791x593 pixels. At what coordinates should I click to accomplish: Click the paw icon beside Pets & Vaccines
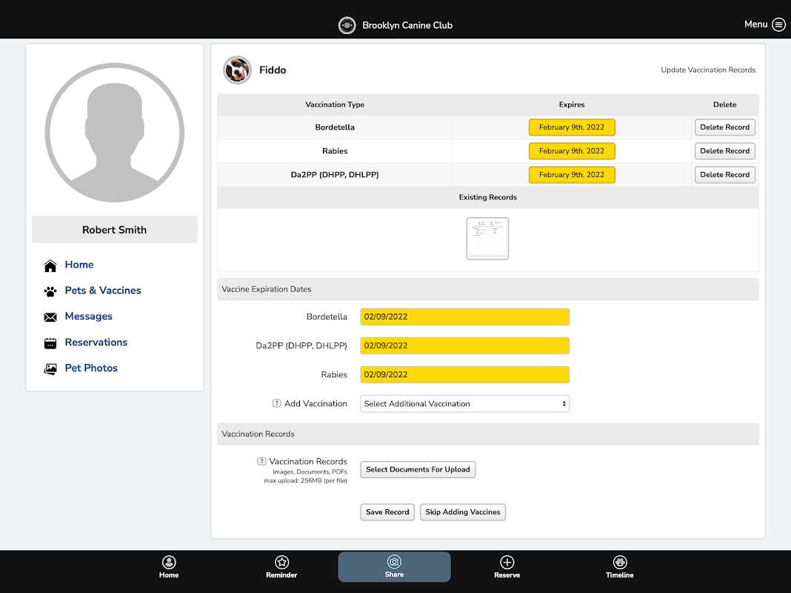[x=50, y=291]
